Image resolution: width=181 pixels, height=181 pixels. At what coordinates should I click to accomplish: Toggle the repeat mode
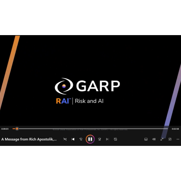[x=115, y=139]
